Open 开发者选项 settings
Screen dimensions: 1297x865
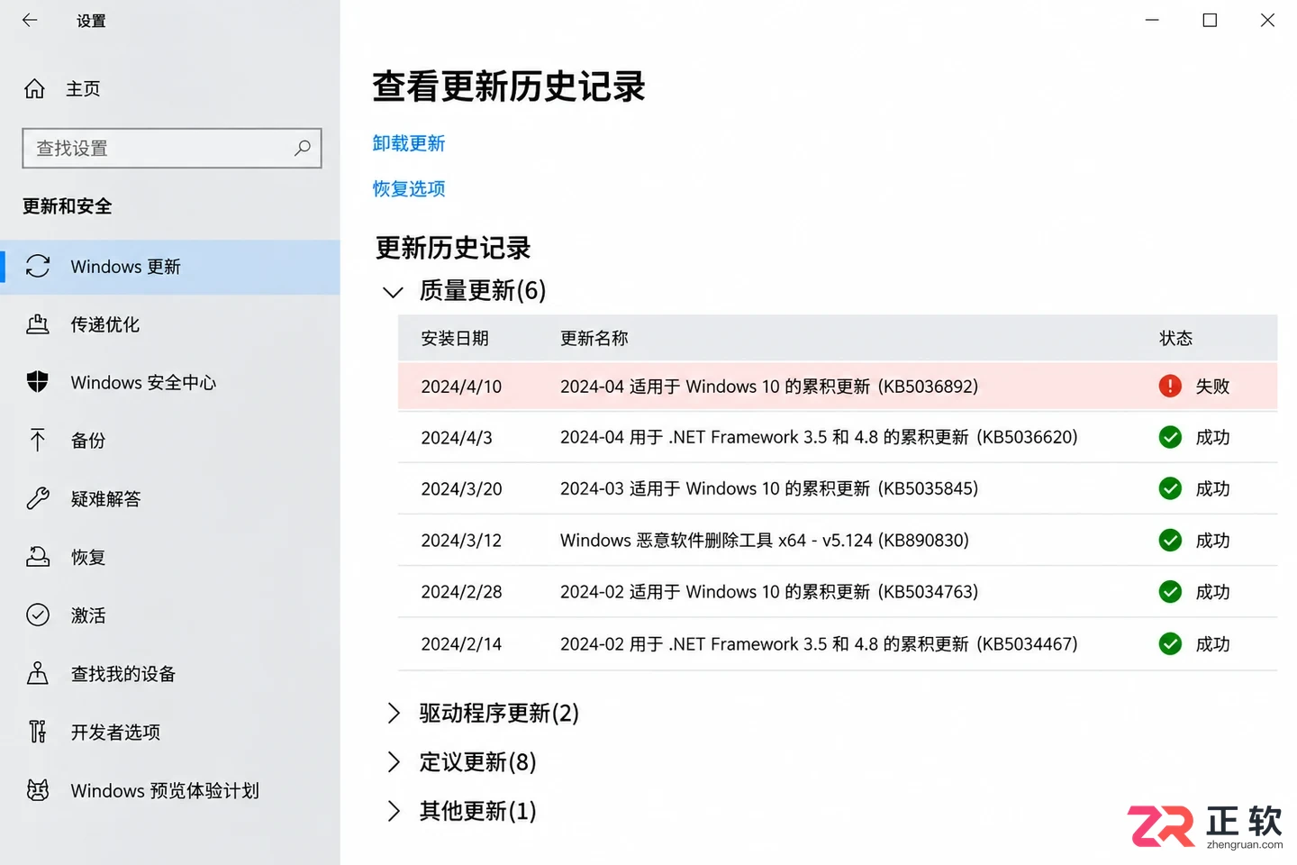pyautogui.click(x=115, y=732)
